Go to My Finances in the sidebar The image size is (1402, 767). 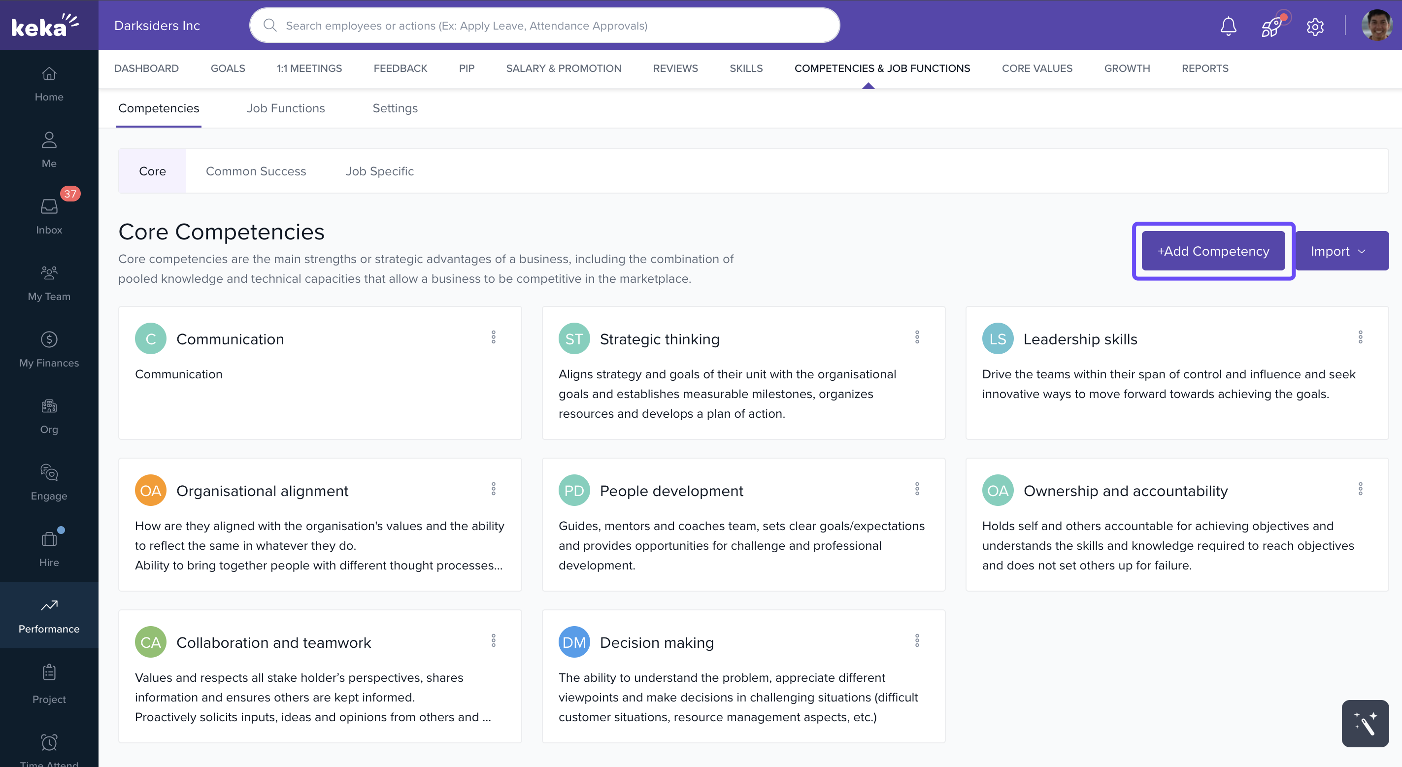tap(49, 349)
